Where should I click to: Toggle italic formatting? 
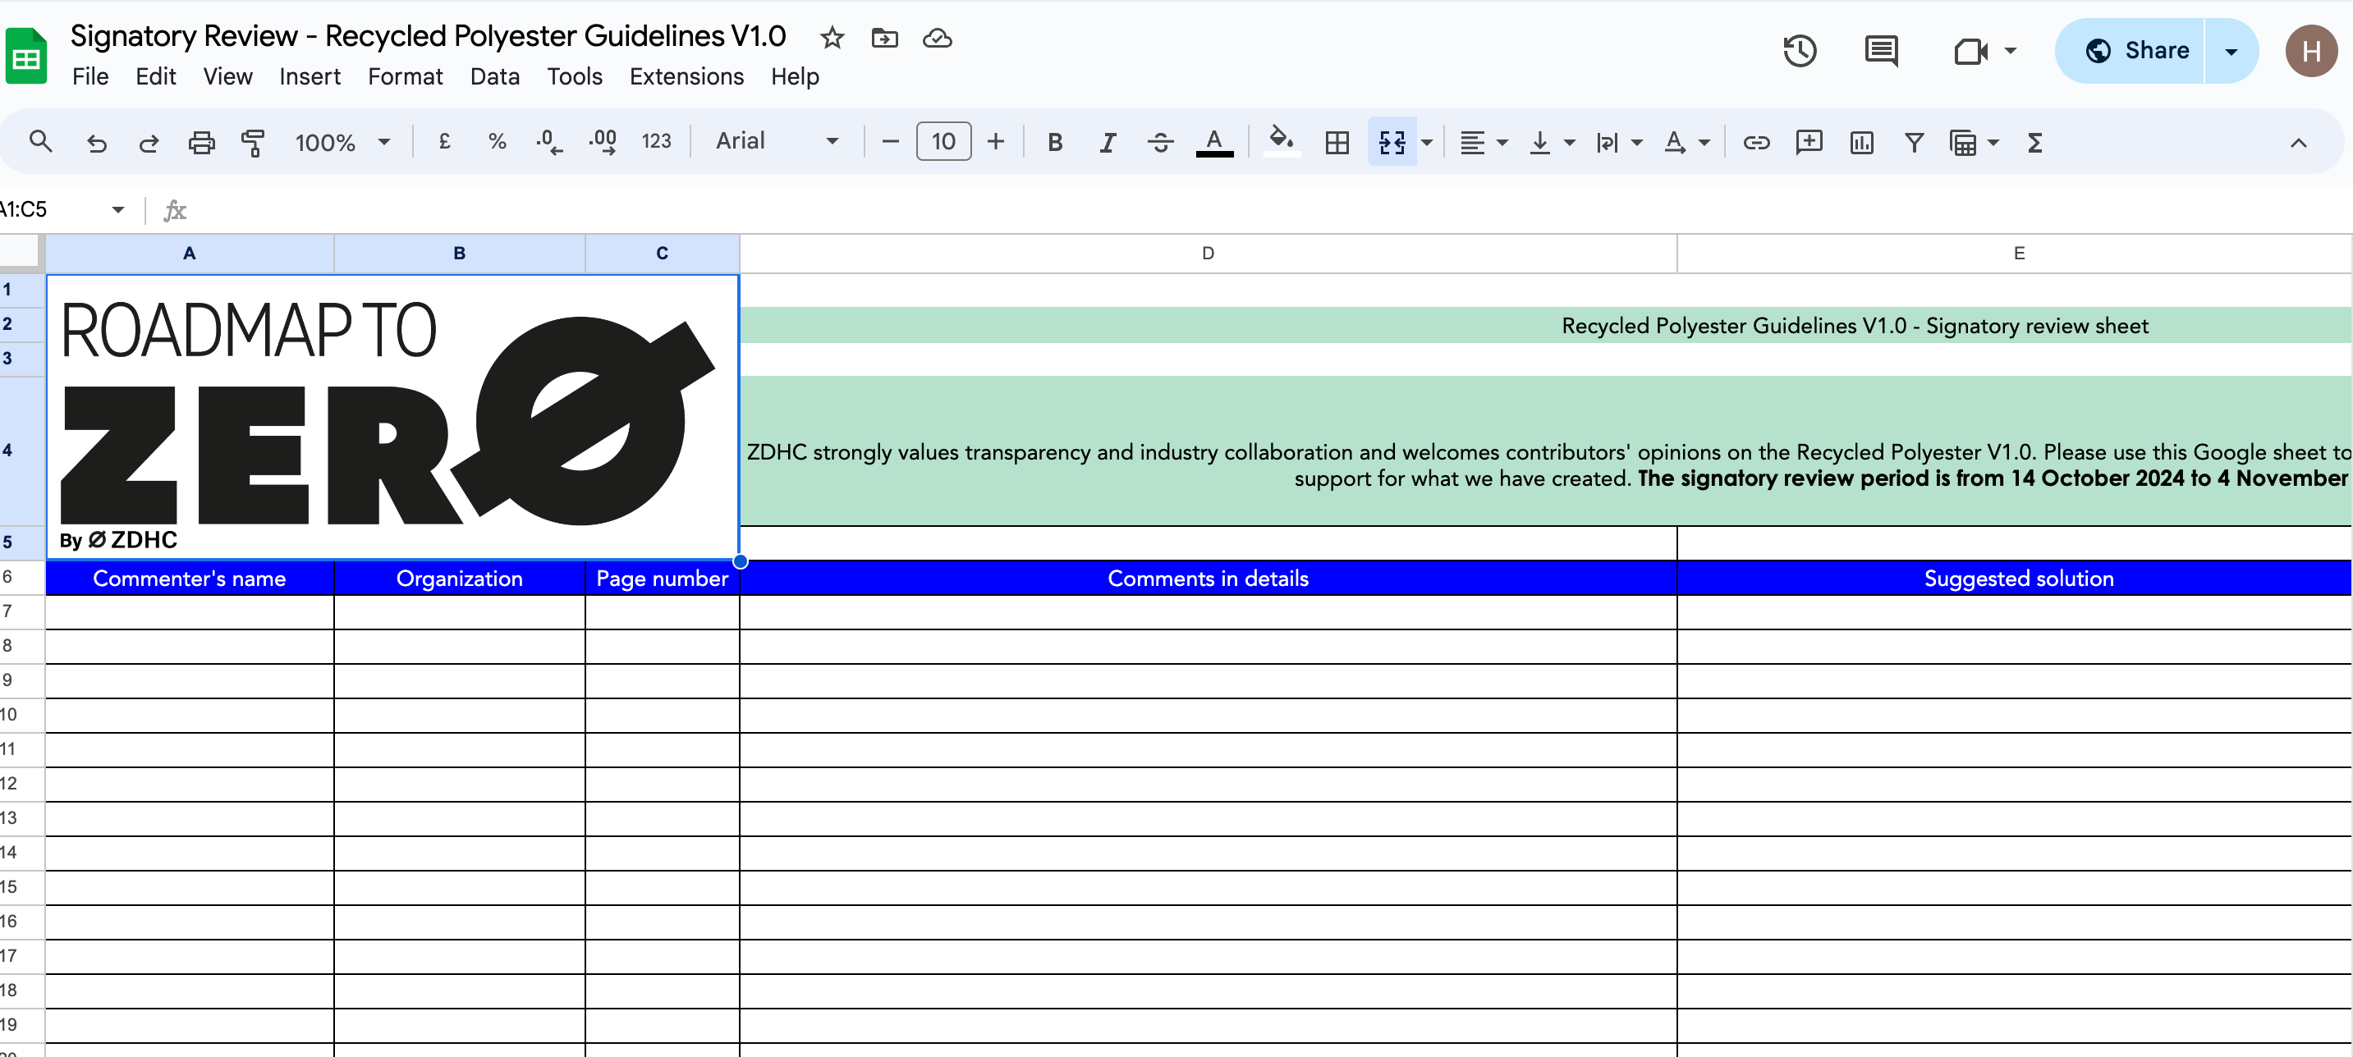[x=1107, y=141]
